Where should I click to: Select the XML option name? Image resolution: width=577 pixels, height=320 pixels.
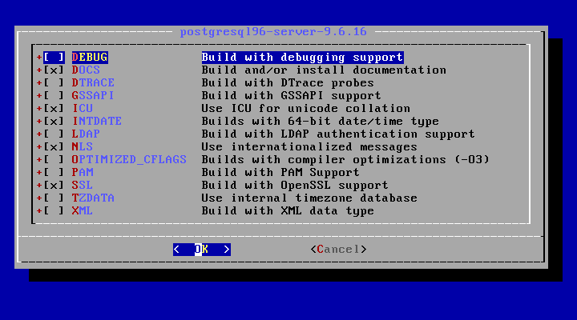(82, 211)
